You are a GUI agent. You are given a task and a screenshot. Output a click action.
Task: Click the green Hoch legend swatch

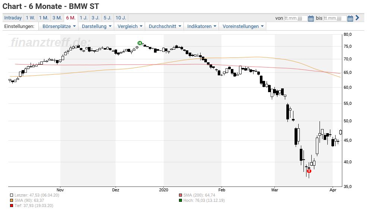(180, 200)
